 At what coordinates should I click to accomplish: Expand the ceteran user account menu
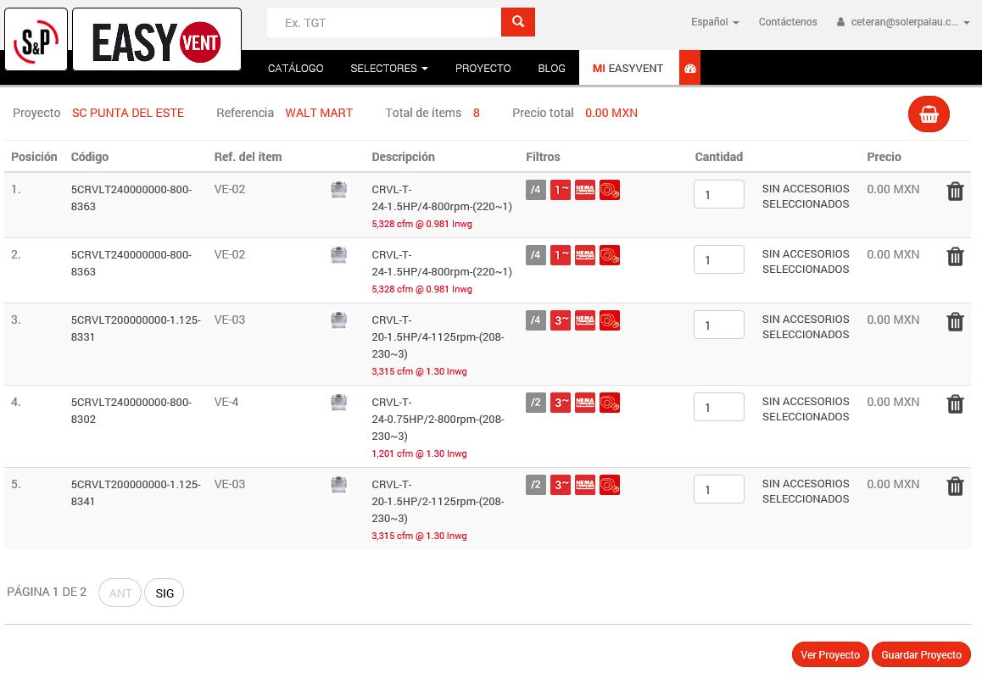point(903,22)
